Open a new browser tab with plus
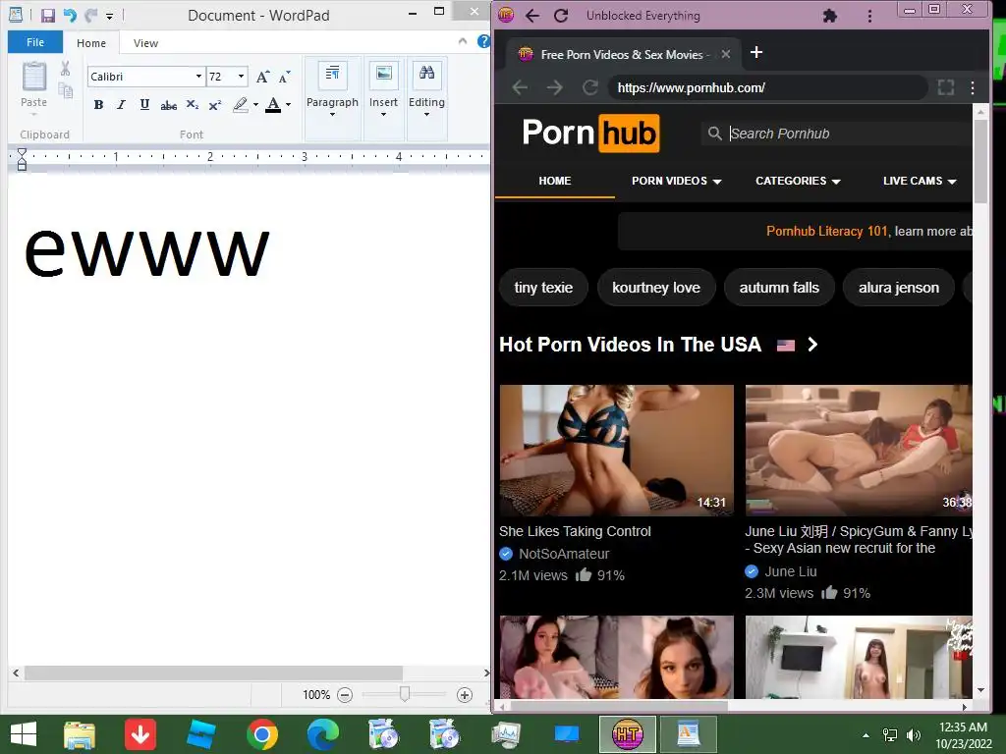The width and height of the screenshot is (1006, 754). (756, 52)
